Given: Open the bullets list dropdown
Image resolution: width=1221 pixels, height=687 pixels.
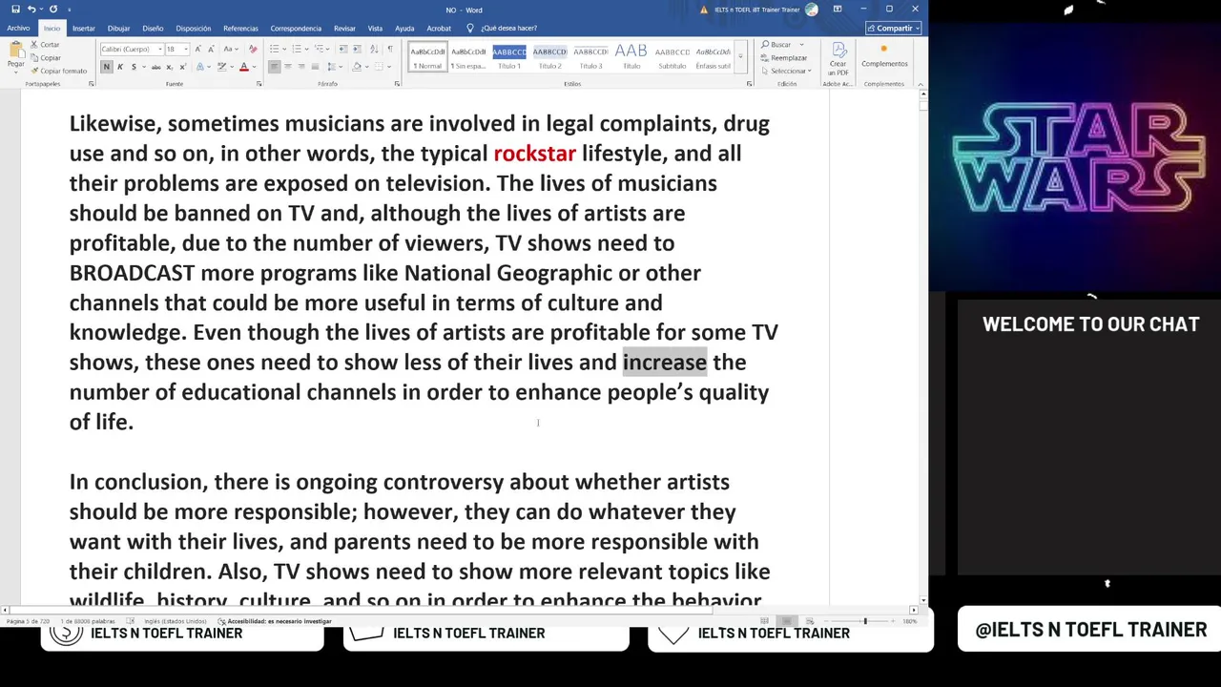Looking at the screenshot, I should (283, 49).
